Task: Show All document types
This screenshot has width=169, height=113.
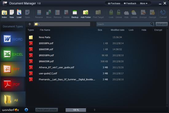Action: point(13,99)
